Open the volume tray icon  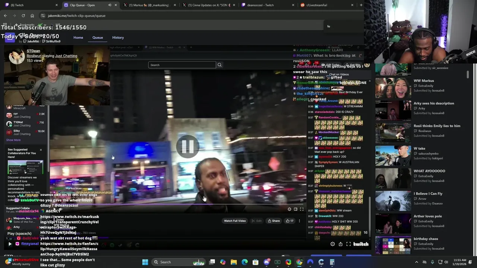click(446, 262)
